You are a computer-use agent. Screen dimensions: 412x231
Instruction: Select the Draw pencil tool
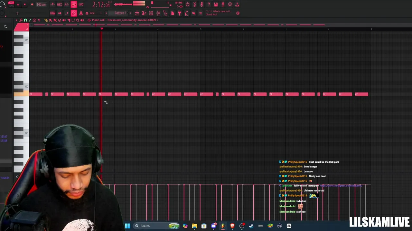tap(46, 20)
